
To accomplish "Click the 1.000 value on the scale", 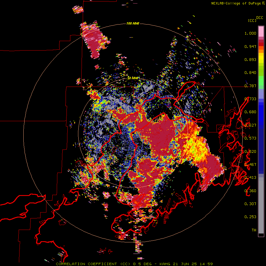I will coord(250,33).
